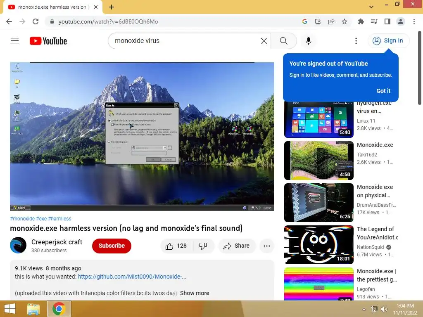
Task: Open File Explorer from taskbar
Action: click(x=33, y=309)
